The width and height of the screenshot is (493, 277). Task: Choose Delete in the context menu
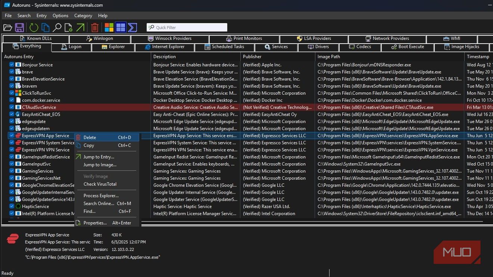coord(90,138)
